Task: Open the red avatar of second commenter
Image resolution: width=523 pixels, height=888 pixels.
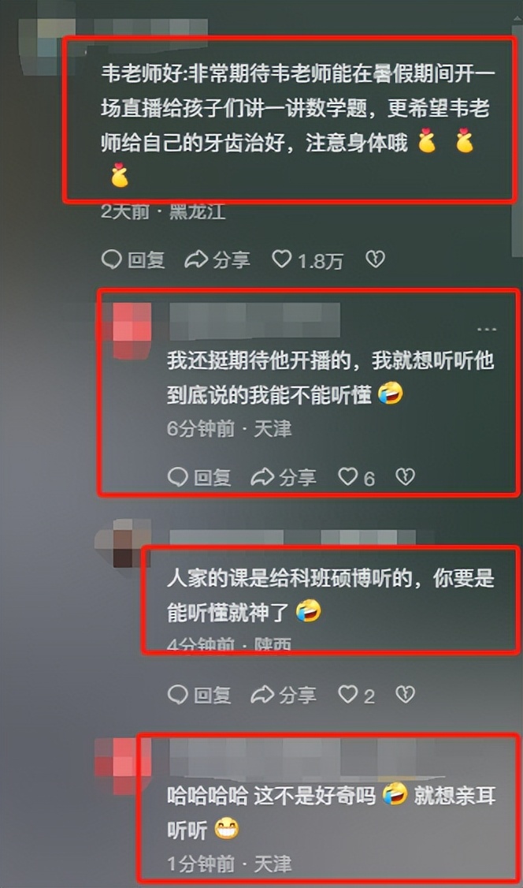Action: click(132, 330)
